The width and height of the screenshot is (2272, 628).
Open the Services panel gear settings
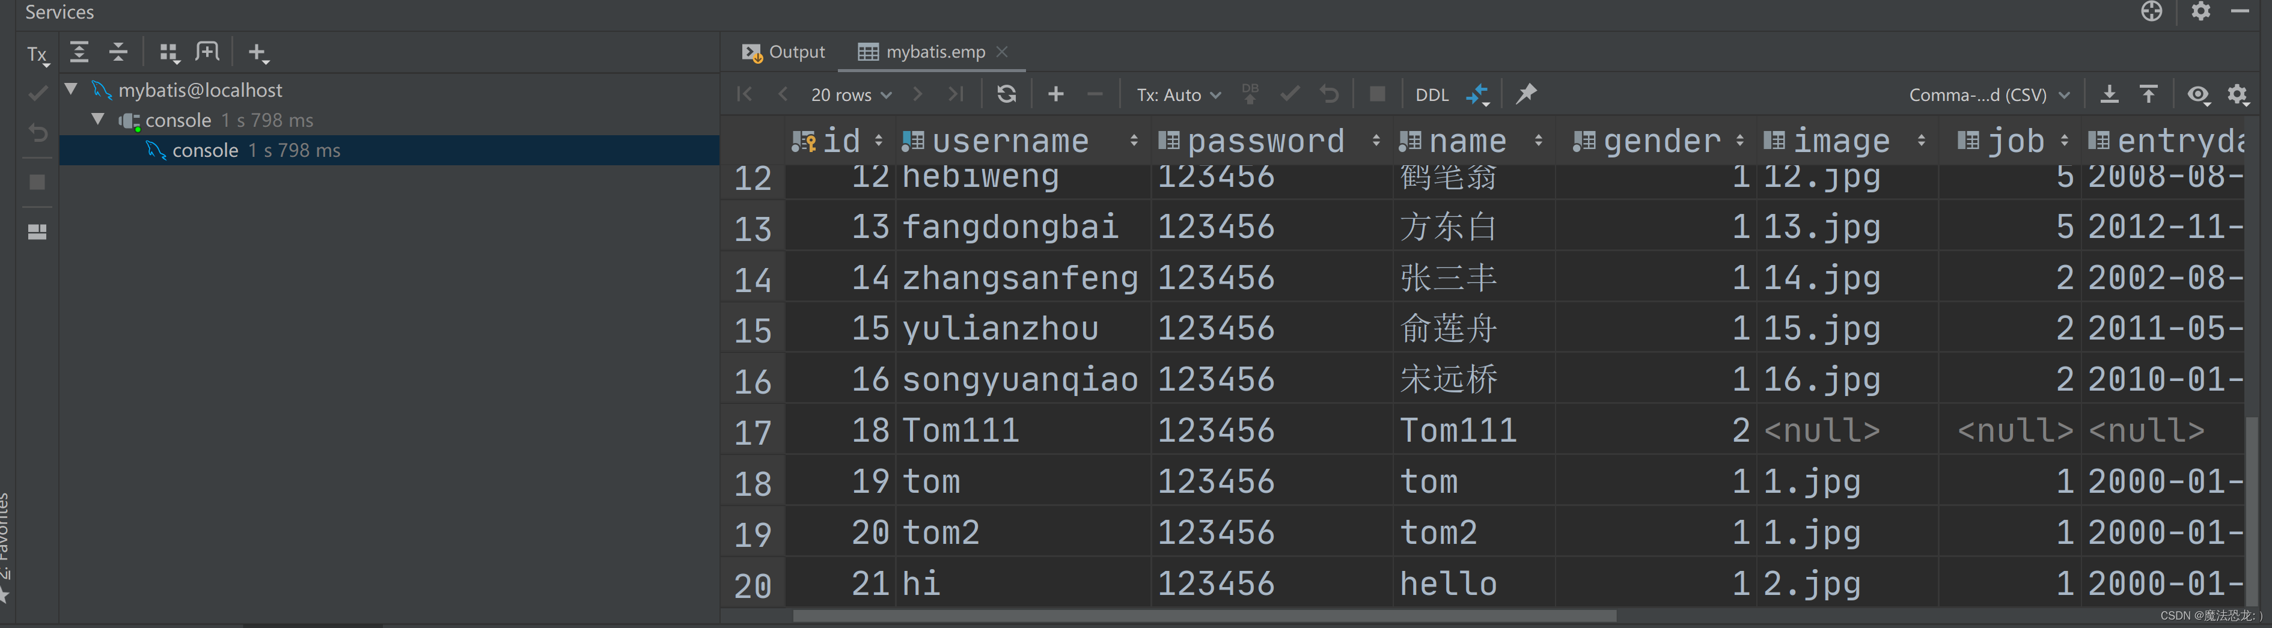click(2200, 11)
